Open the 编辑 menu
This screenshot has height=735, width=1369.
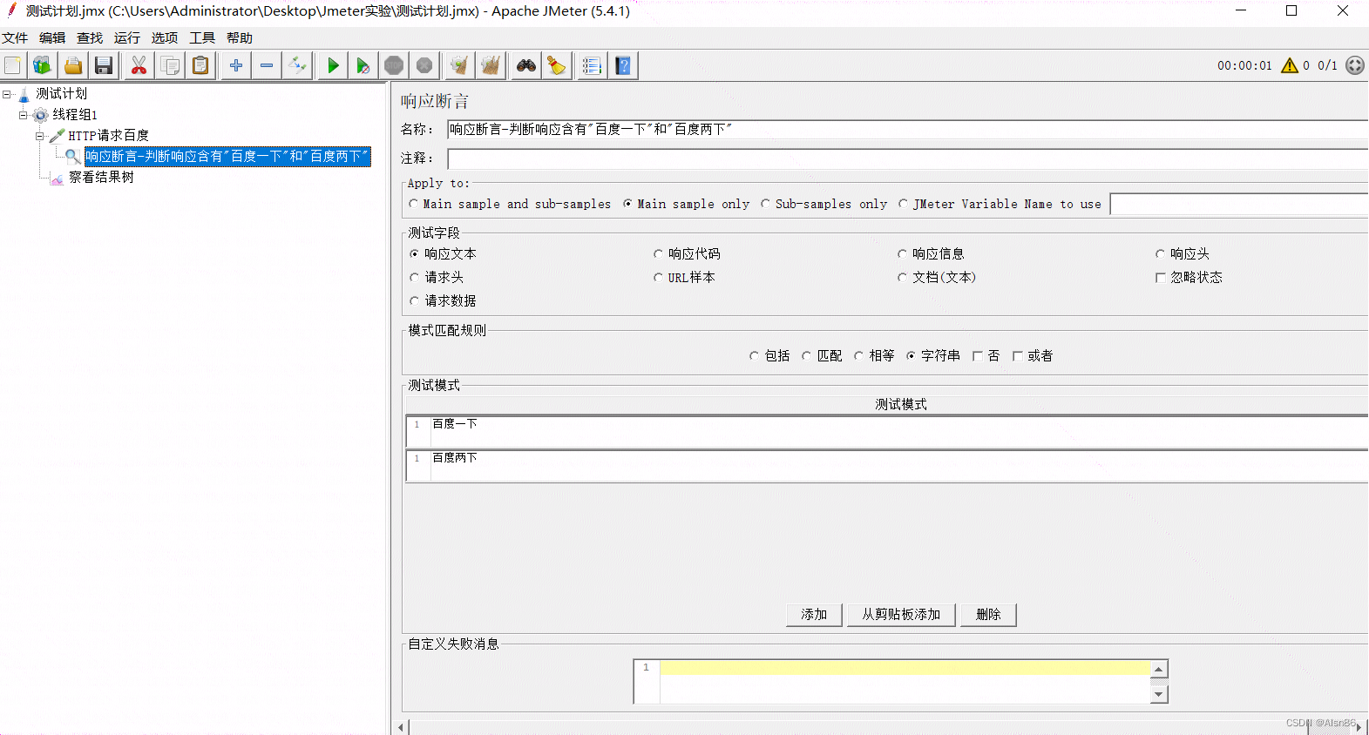(52, 38)
